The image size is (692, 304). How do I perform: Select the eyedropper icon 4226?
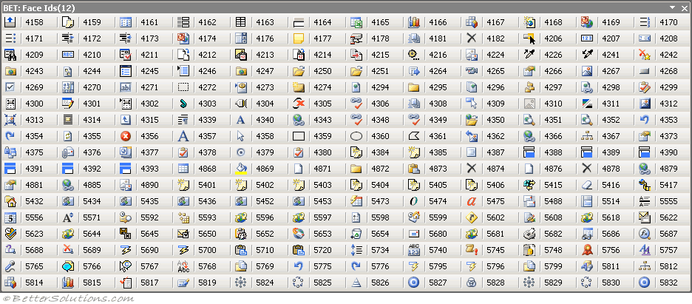[x=529, y=55]
